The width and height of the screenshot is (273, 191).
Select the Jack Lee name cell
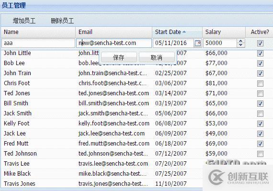15,134
